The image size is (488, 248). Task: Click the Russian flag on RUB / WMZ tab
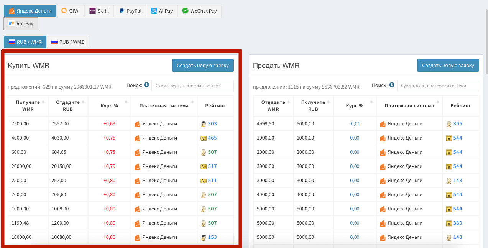click(x=54, y=42)
